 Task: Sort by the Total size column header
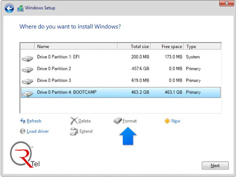coord(134,46)
